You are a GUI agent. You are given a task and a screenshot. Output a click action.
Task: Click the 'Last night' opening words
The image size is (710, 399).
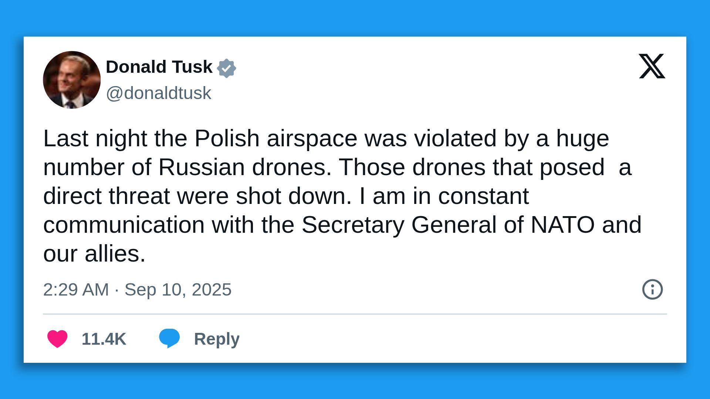95,139
